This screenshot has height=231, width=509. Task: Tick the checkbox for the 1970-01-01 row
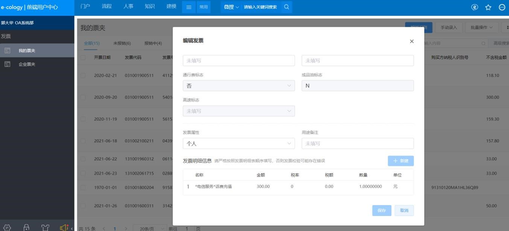[83, 187]
